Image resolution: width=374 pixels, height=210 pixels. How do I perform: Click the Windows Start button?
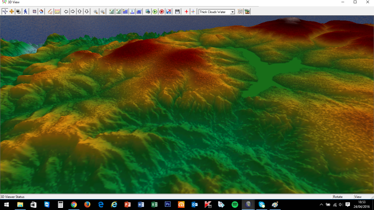click(6, 205)
